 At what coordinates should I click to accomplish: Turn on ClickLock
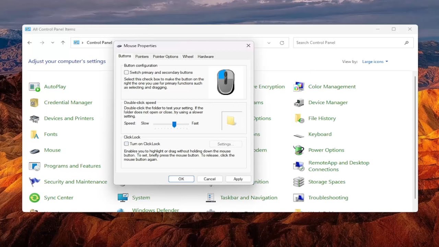tap(126, 144)
